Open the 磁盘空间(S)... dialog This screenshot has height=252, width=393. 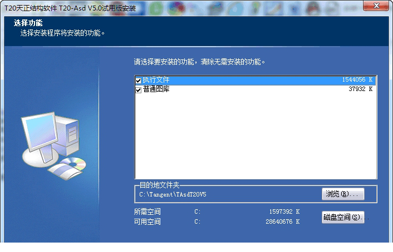tap(343, 217)
